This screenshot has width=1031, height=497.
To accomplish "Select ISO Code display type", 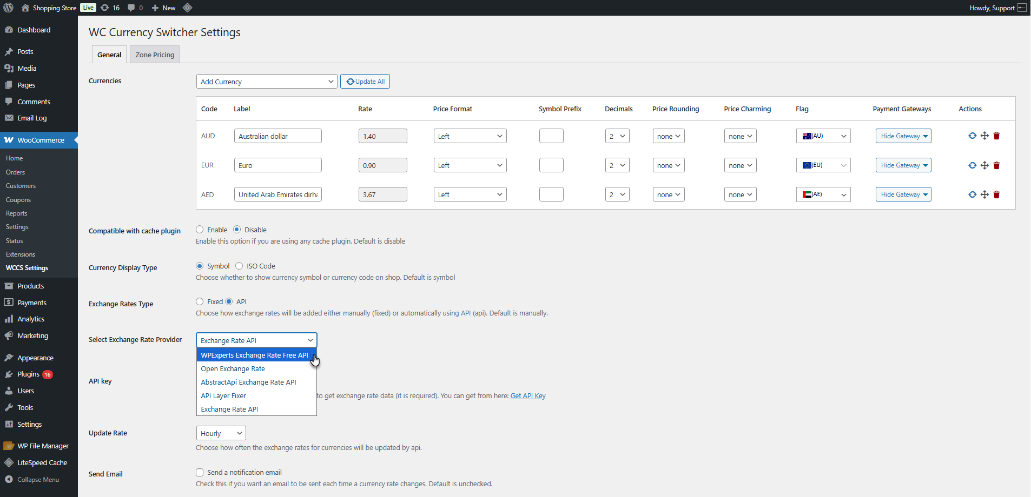I will (239, 266).
